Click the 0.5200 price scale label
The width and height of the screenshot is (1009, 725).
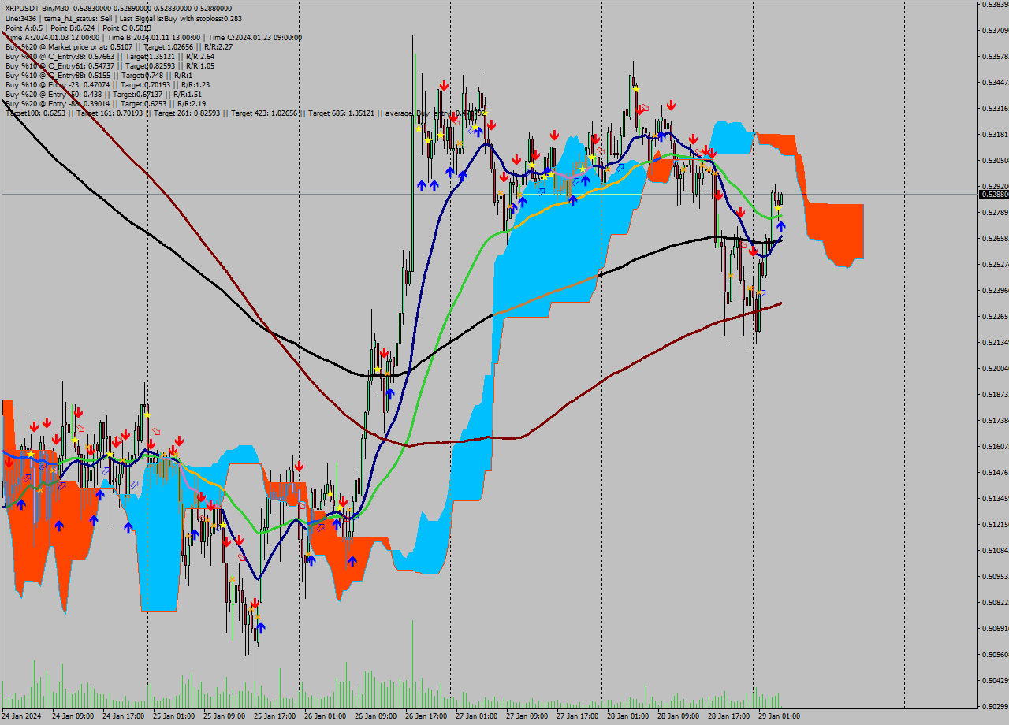996,368
